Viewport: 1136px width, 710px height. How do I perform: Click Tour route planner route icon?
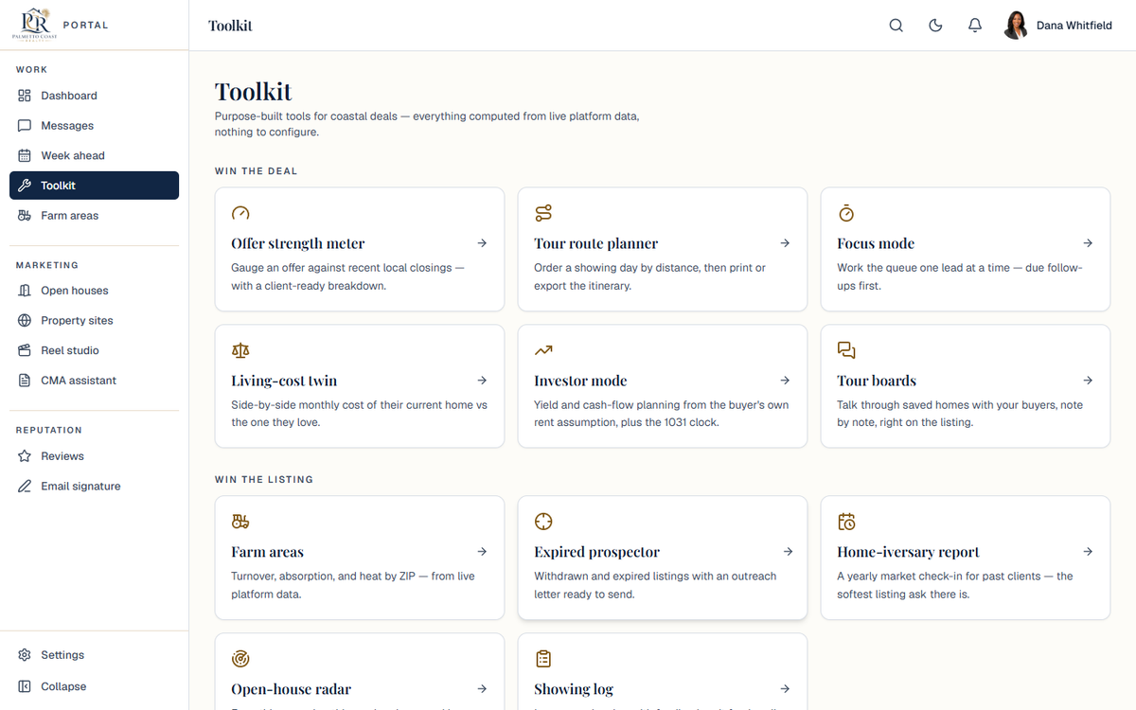coord(543,213)
